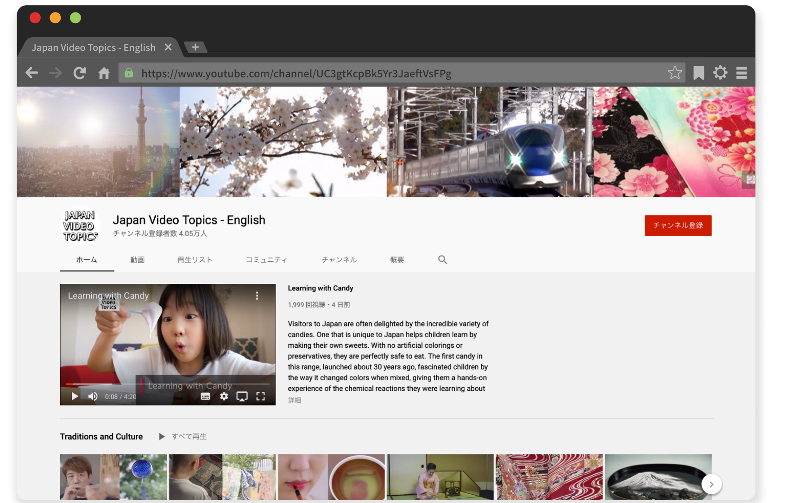Switch to the 再生リスト tab

click(195, 260)
